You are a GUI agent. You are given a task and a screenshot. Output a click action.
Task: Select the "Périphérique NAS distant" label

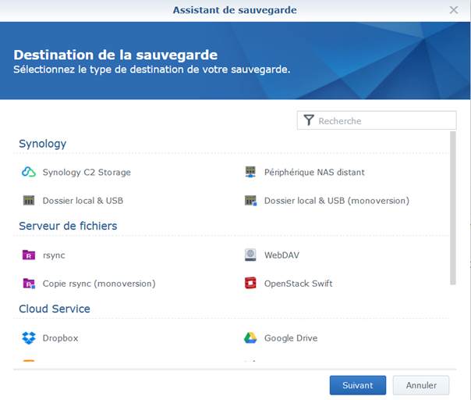click(x=314, y=172)
